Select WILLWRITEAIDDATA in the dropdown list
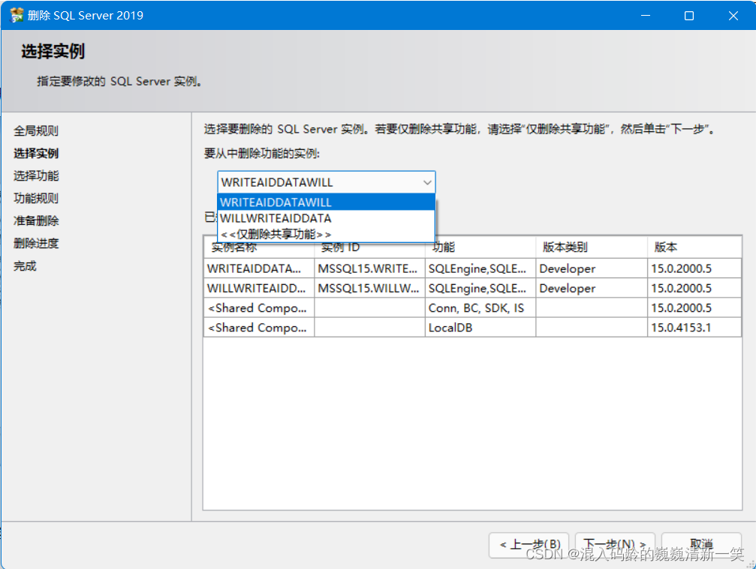This screenshot has height=569, width=756. point(327,218)
